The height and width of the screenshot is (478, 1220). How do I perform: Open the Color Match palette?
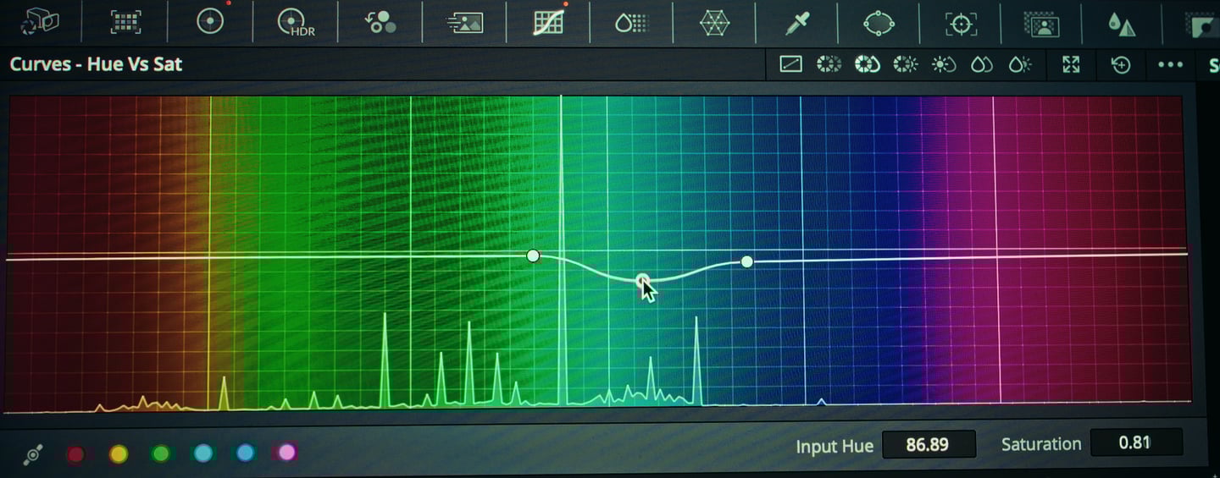tap(125, 22)
